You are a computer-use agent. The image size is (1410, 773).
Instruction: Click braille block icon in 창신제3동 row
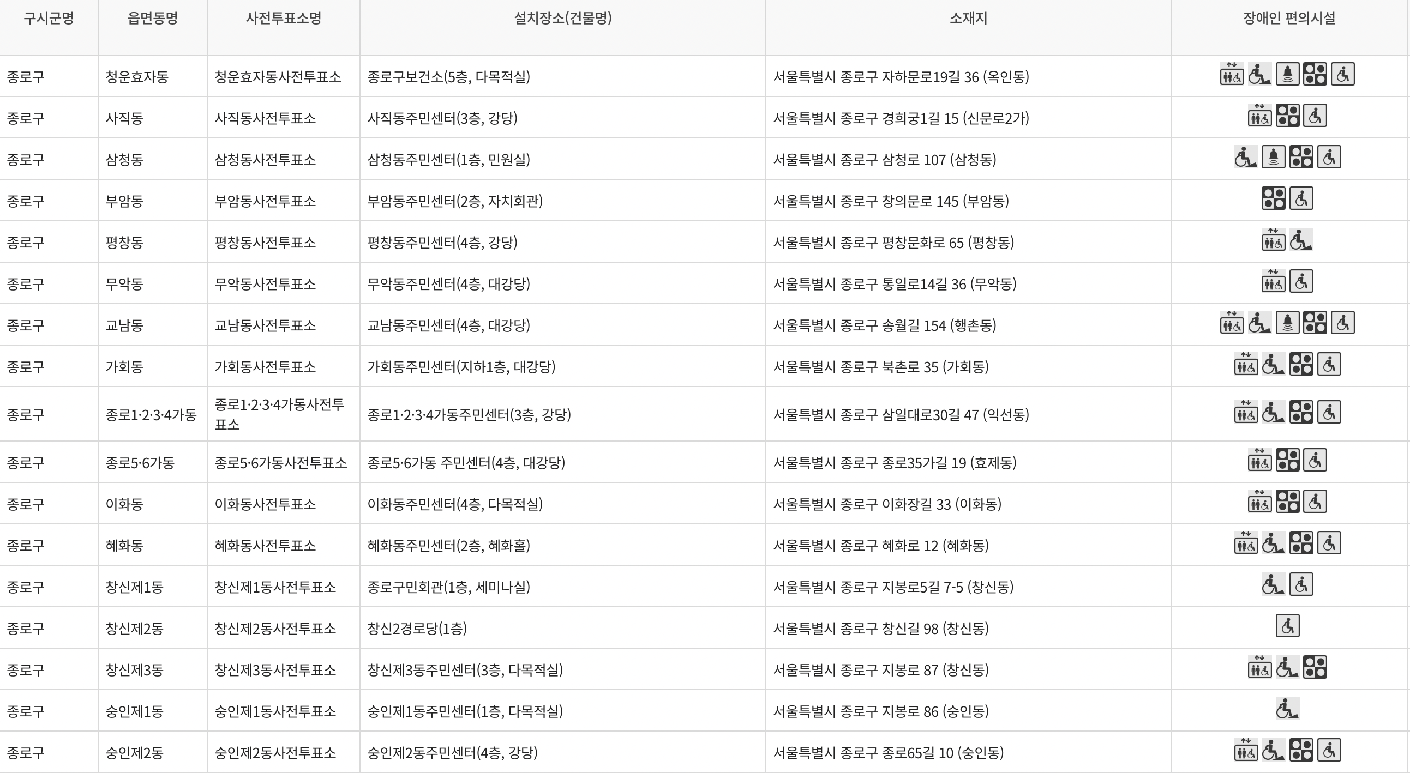1315,667
